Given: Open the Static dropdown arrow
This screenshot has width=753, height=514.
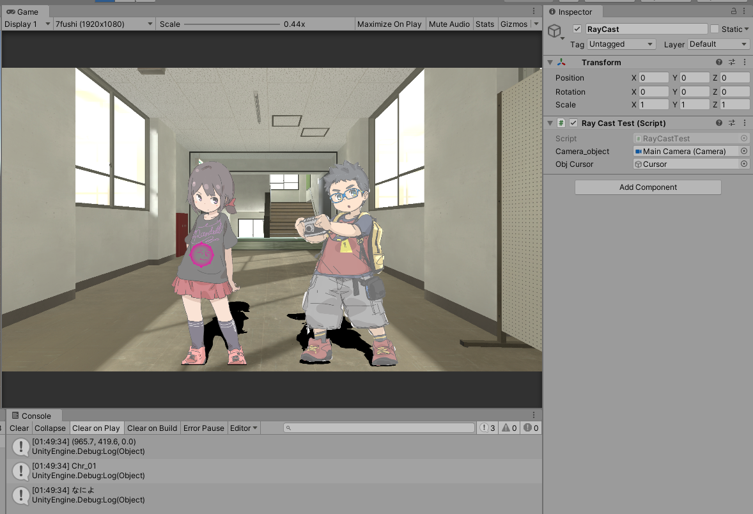Looking at the screenshot, I should (746, 29).
